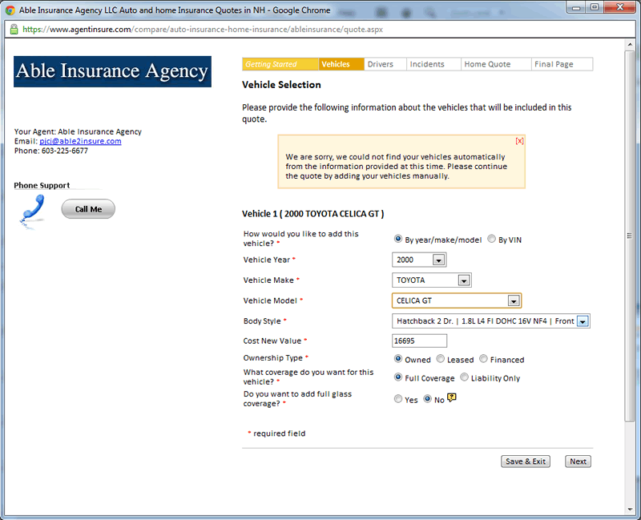
Task: Open the Vehicle Model dropdown
Action: pyautogui.click(x=513, y=301)
